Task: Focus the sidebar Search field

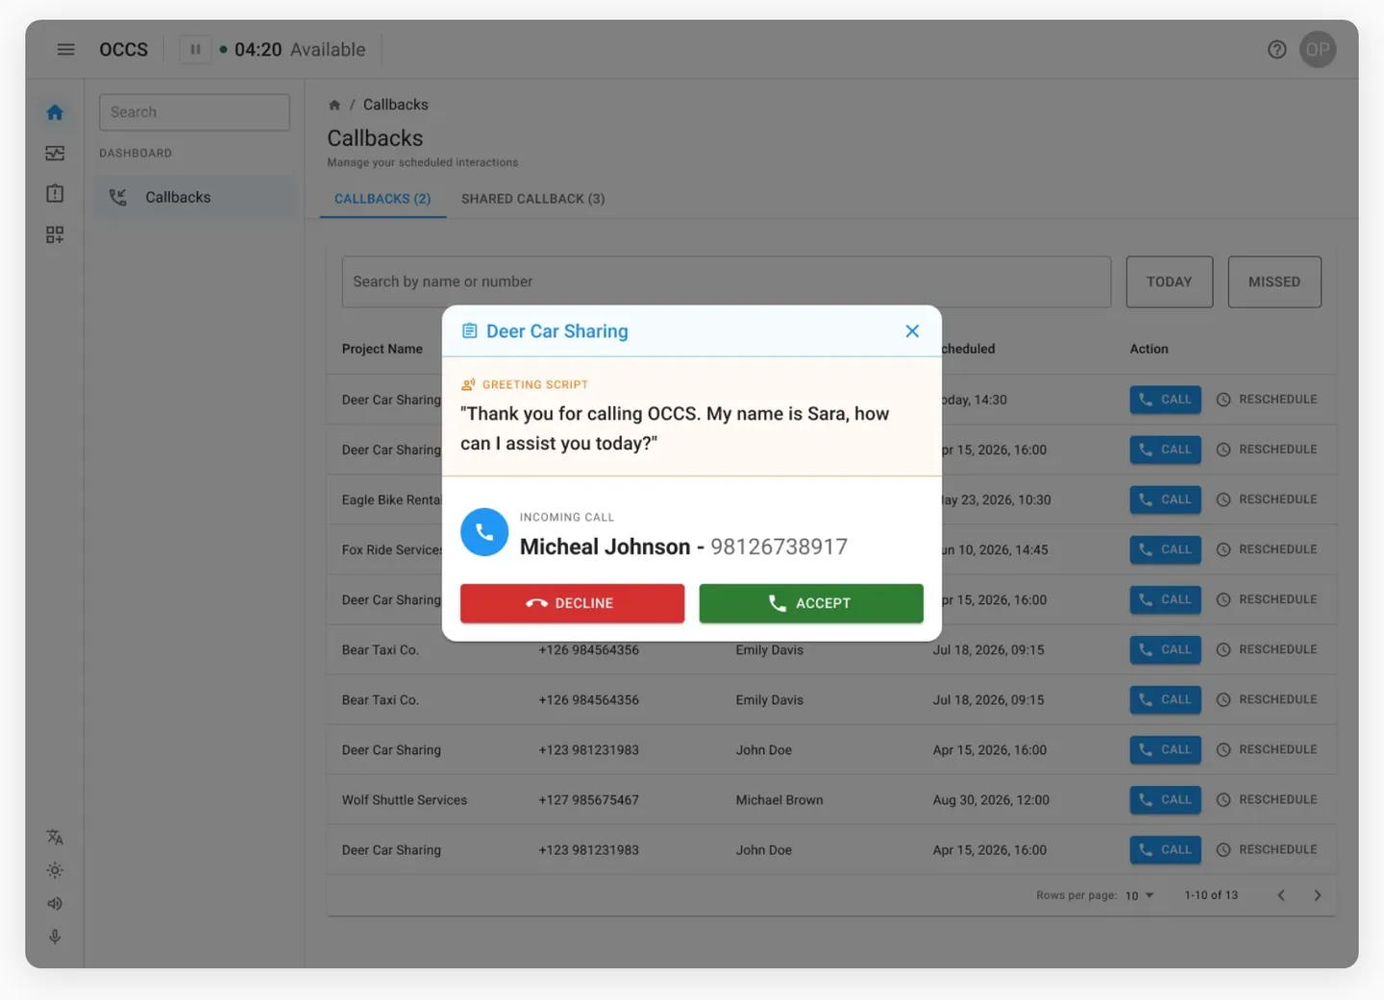Action: click(x=194, y=112)
